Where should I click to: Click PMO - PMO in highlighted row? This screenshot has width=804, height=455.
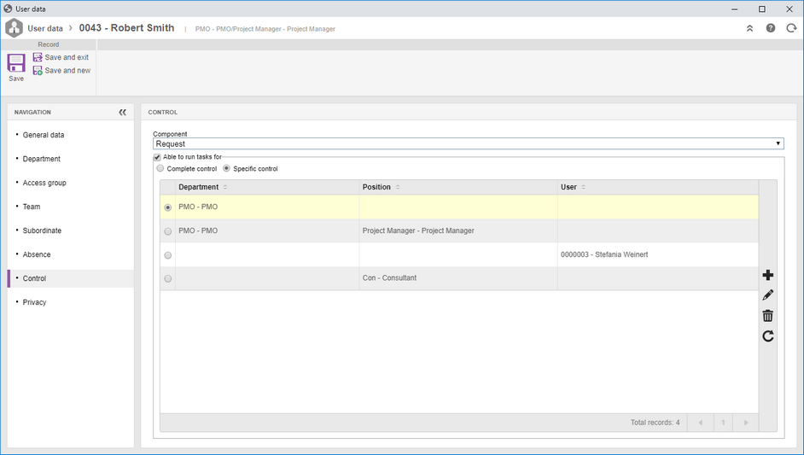click(x=198, y=207)
